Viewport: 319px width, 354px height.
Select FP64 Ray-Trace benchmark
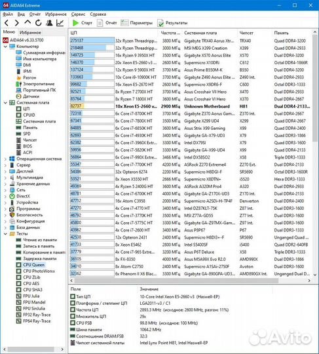click(33, 321)
